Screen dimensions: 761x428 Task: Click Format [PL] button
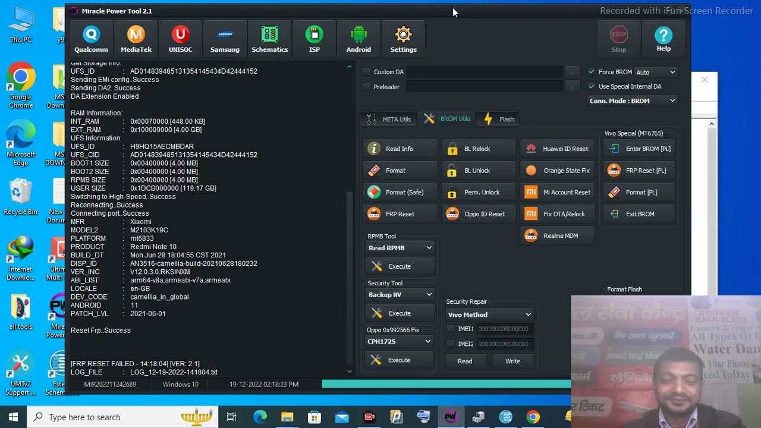click(640, 192)
